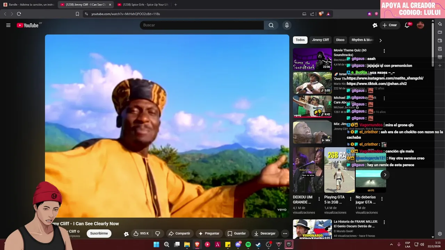The height and width of the screenshot is (250, 445).
Task: Click the Descargar button
Action: click(x=265, y=233)
